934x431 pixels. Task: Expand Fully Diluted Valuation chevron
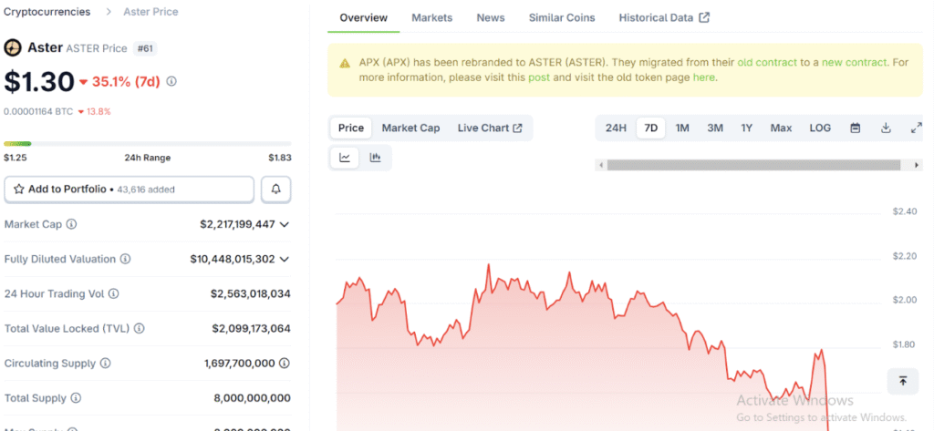pyautogui.click(x=285, y=260)
